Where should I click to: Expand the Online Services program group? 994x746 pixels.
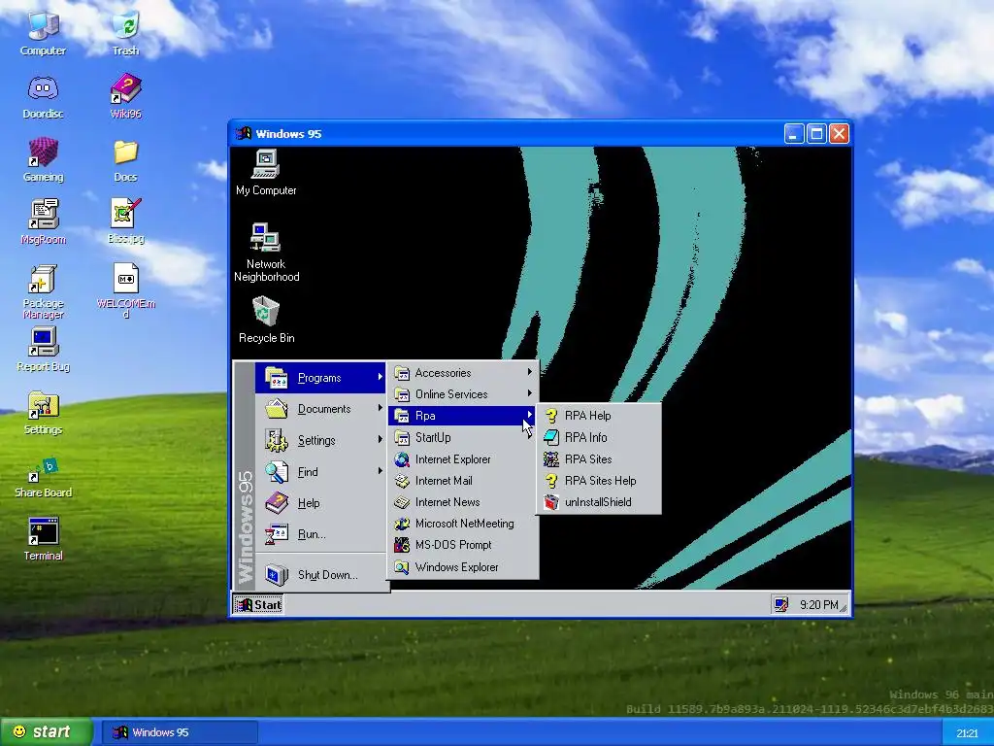(x=463, y=394)
